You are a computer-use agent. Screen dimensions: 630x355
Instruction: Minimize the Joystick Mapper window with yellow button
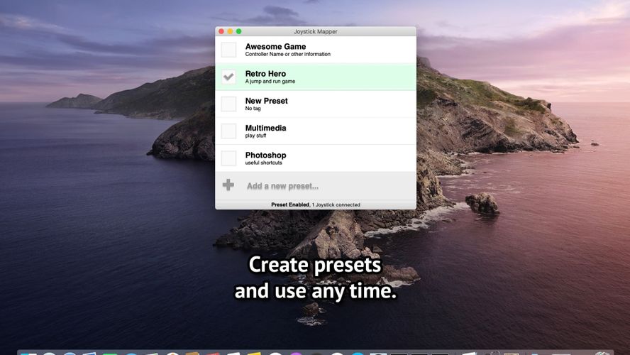tap(230, 31)
